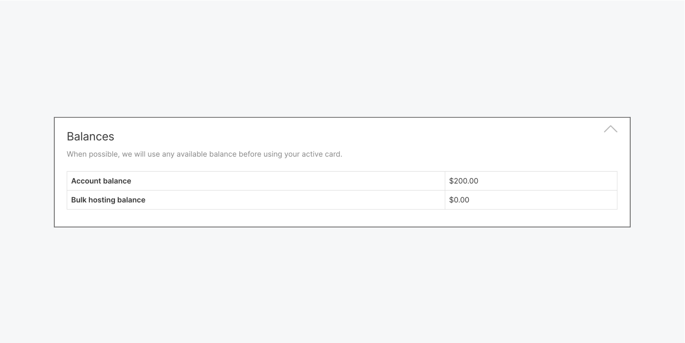Click the gray page background above the panel

click(x=342, y=58)
